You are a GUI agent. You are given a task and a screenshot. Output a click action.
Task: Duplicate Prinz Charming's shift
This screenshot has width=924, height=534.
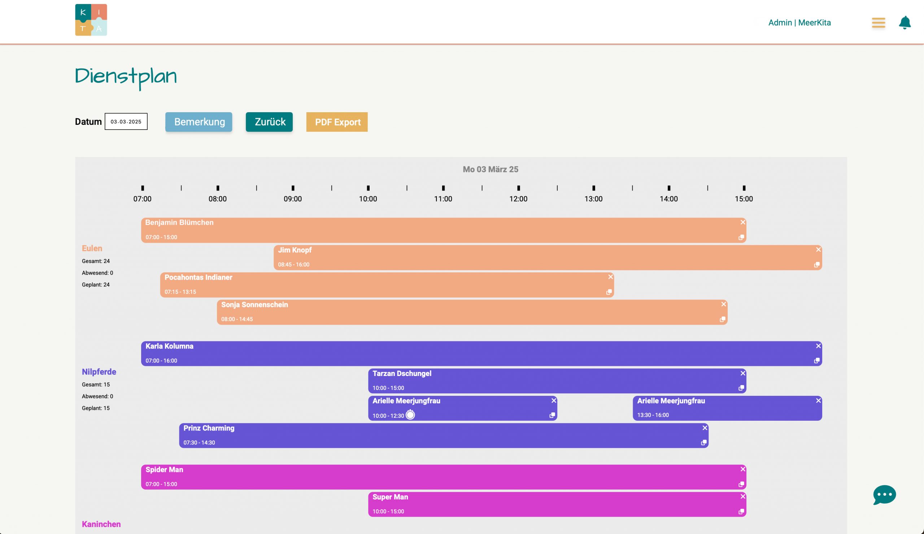[x=703, y=443]
